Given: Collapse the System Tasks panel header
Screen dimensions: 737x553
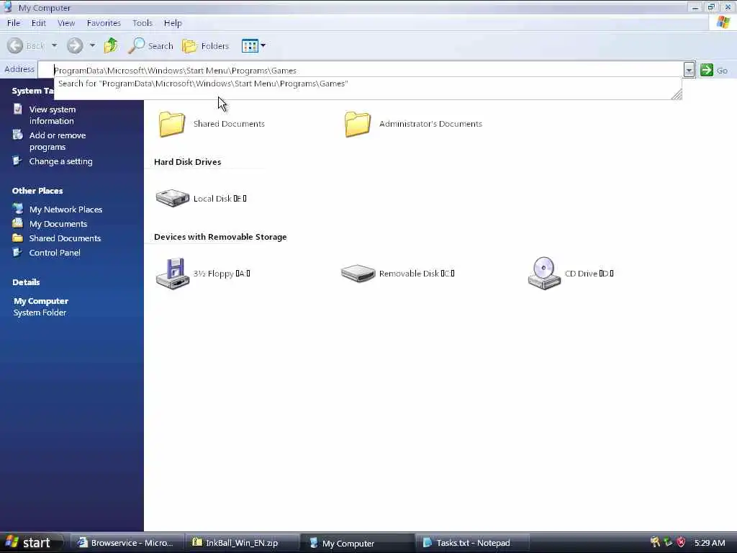Looking at the screenshot, I should (33, 91).
